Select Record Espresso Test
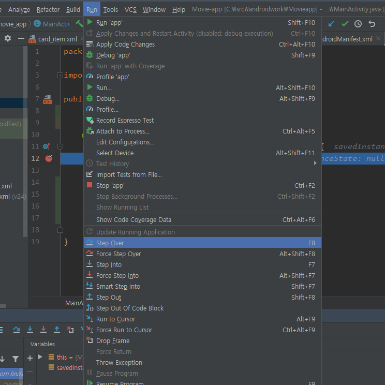385x385 pixels. tap(202, 120)
